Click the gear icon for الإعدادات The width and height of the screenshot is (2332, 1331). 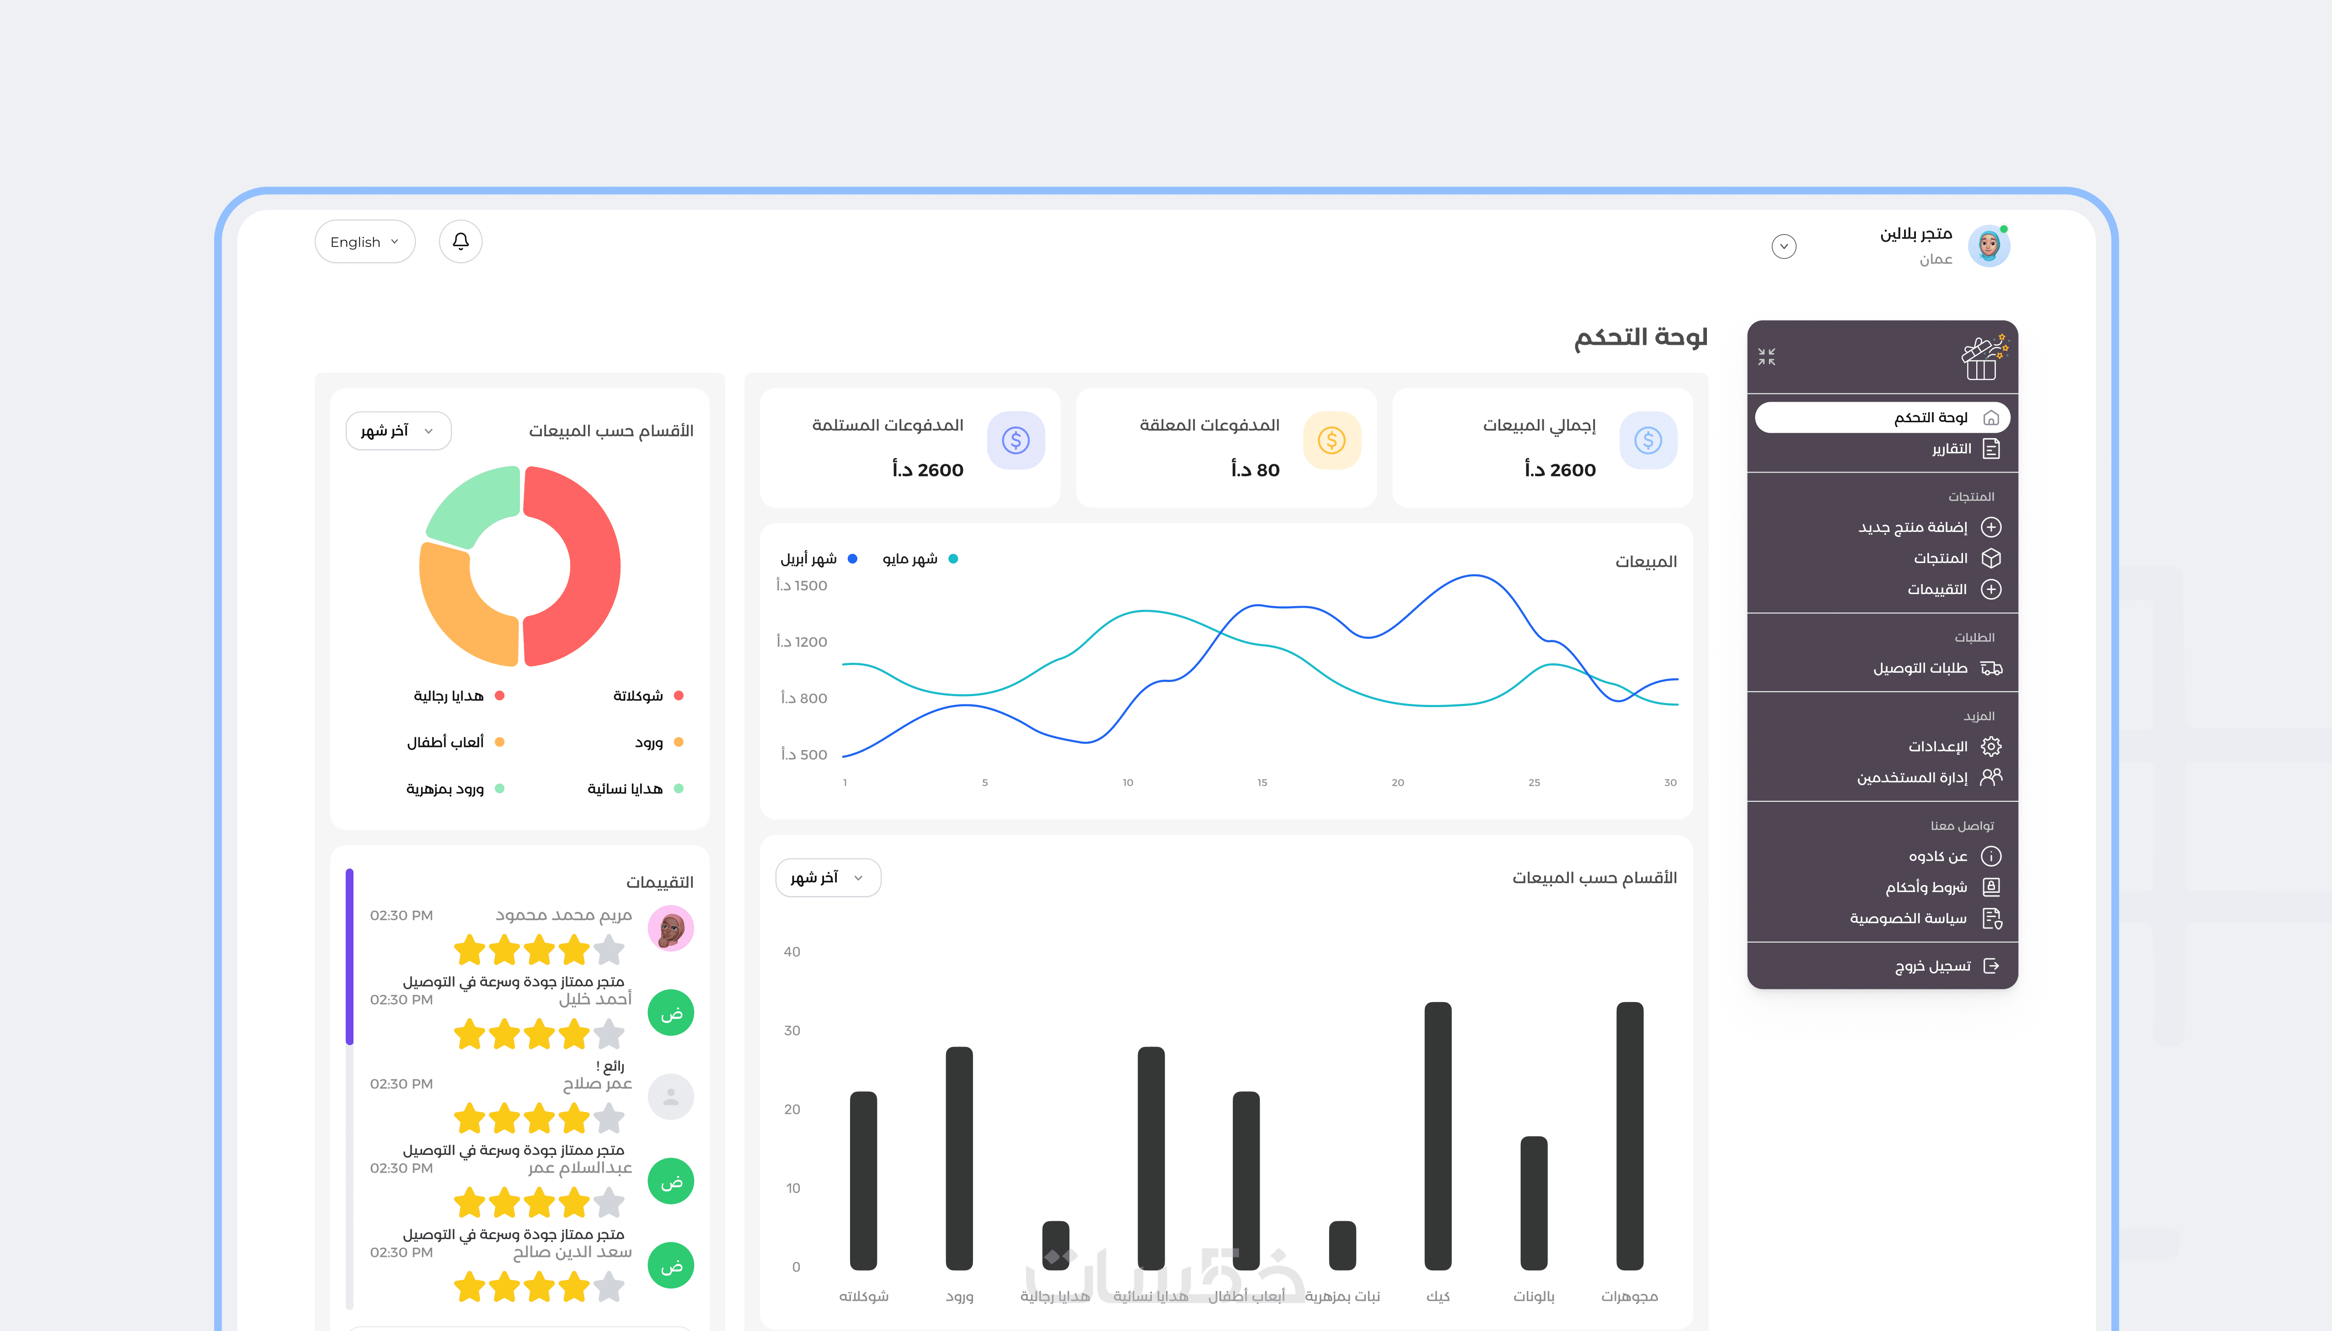tap(1991, 746)
